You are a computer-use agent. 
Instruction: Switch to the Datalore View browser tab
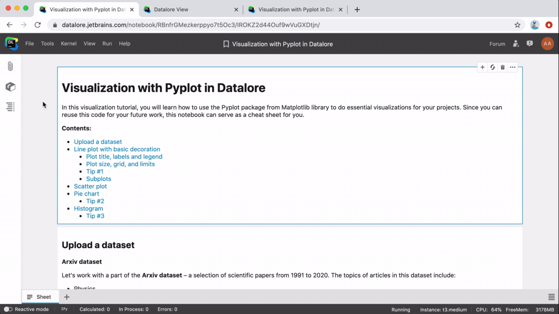192,9
